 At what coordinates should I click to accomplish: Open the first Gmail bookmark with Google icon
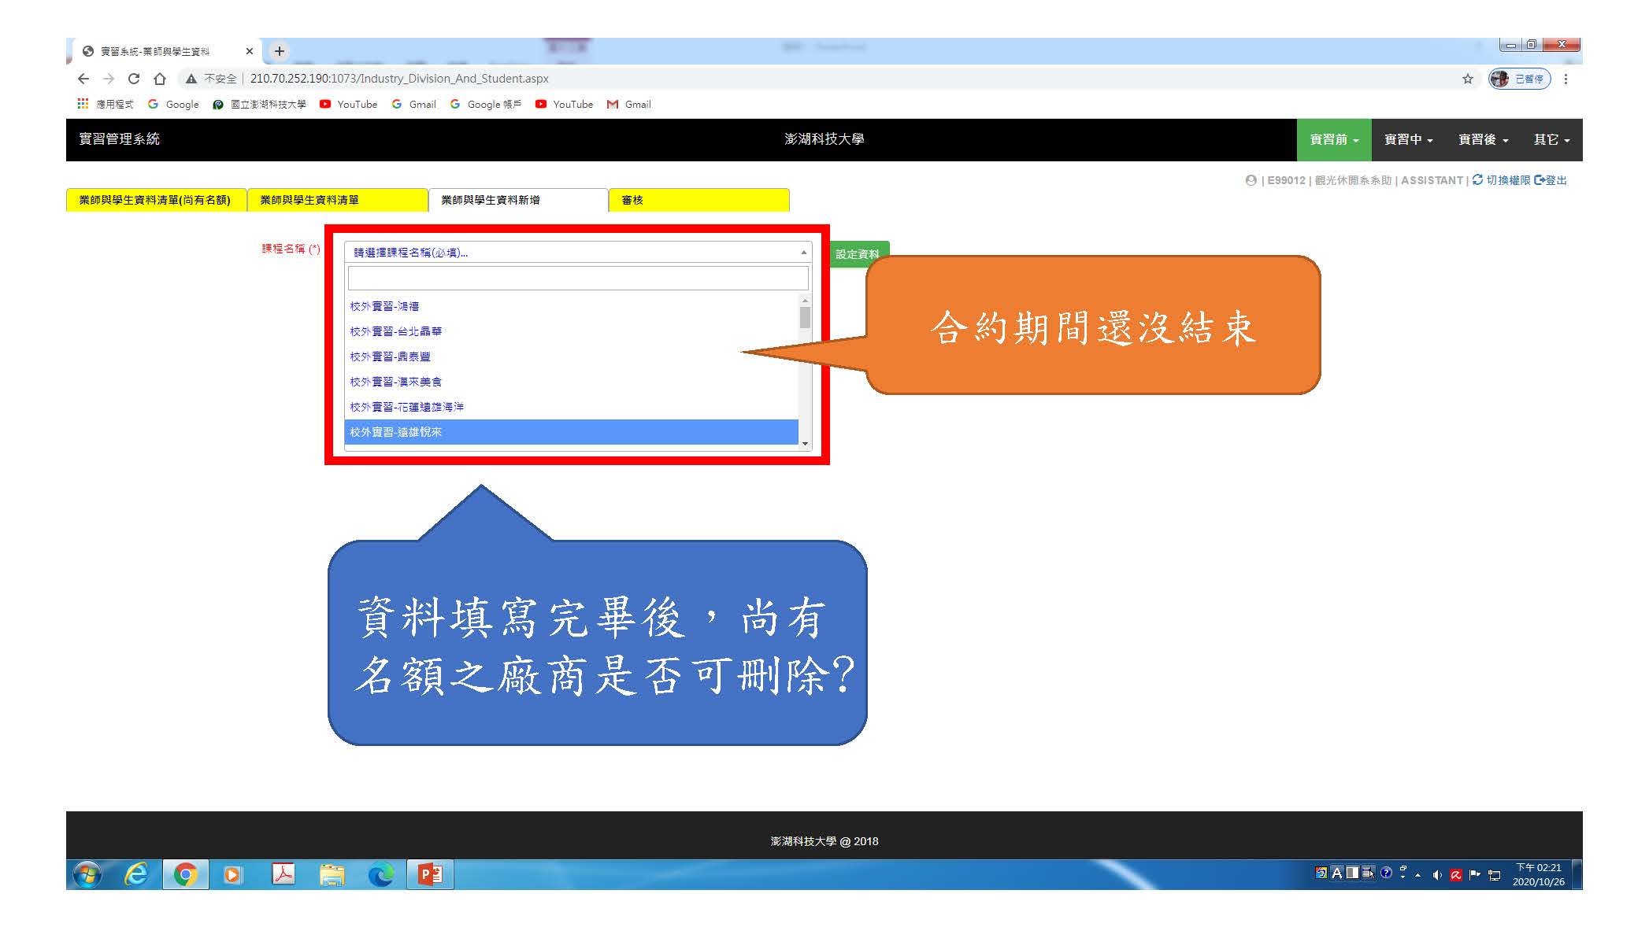[413, 104]
